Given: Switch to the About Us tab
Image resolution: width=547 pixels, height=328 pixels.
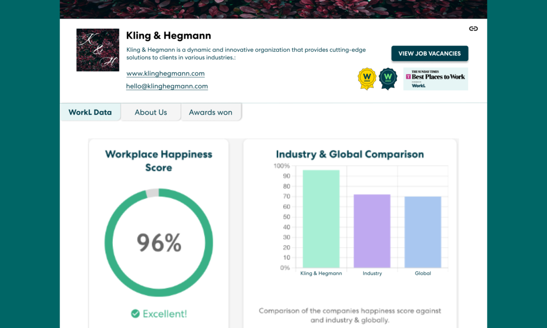Looking at the screenshot, I should pyautogui.click(x=151, y=112).
